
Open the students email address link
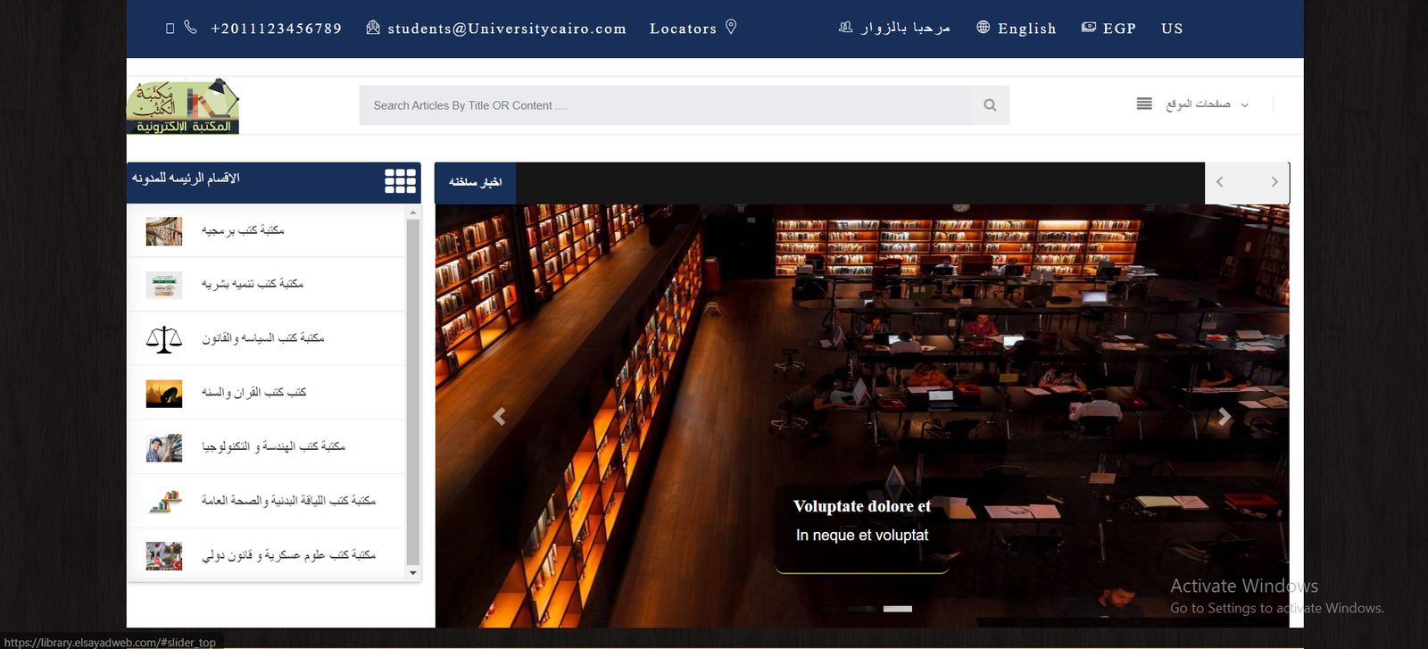[x=506, y=29]
